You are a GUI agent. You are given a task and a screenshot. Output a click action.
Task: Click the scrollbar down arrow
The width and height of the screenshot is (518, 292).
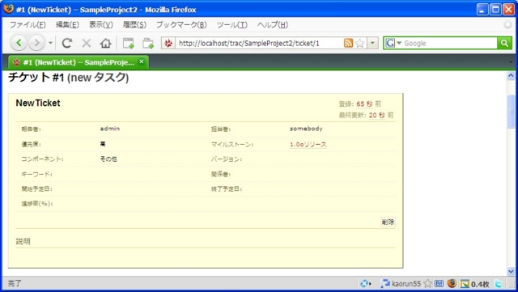coord(511,272)
